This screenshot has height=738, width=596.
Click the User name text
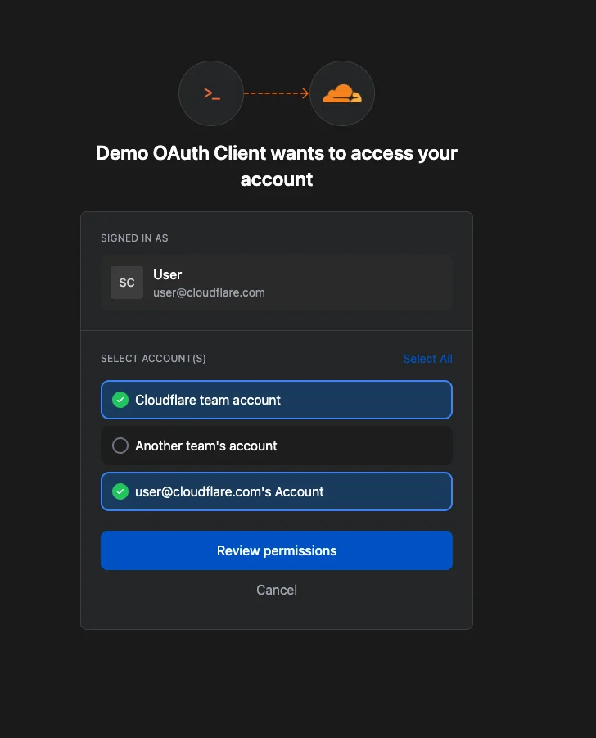[x=168, y=274]
